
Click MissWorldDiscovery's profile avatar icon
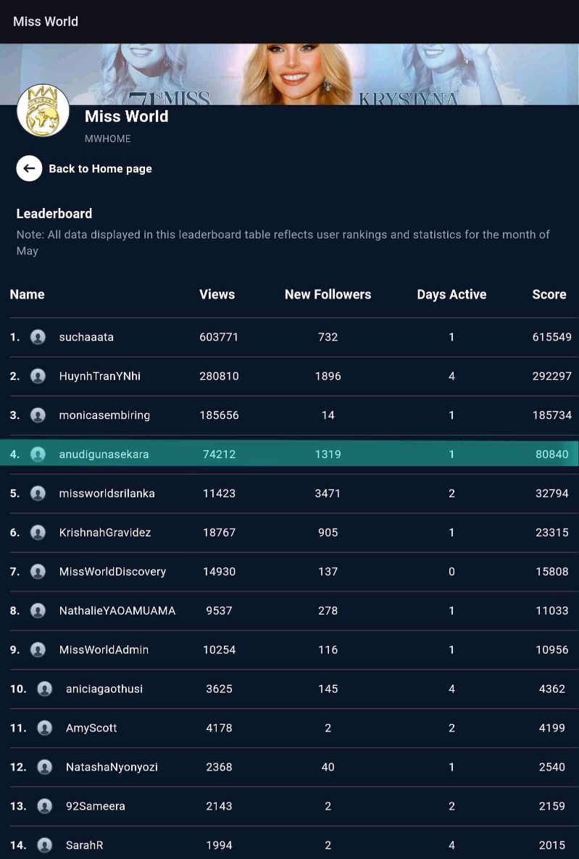38,571
